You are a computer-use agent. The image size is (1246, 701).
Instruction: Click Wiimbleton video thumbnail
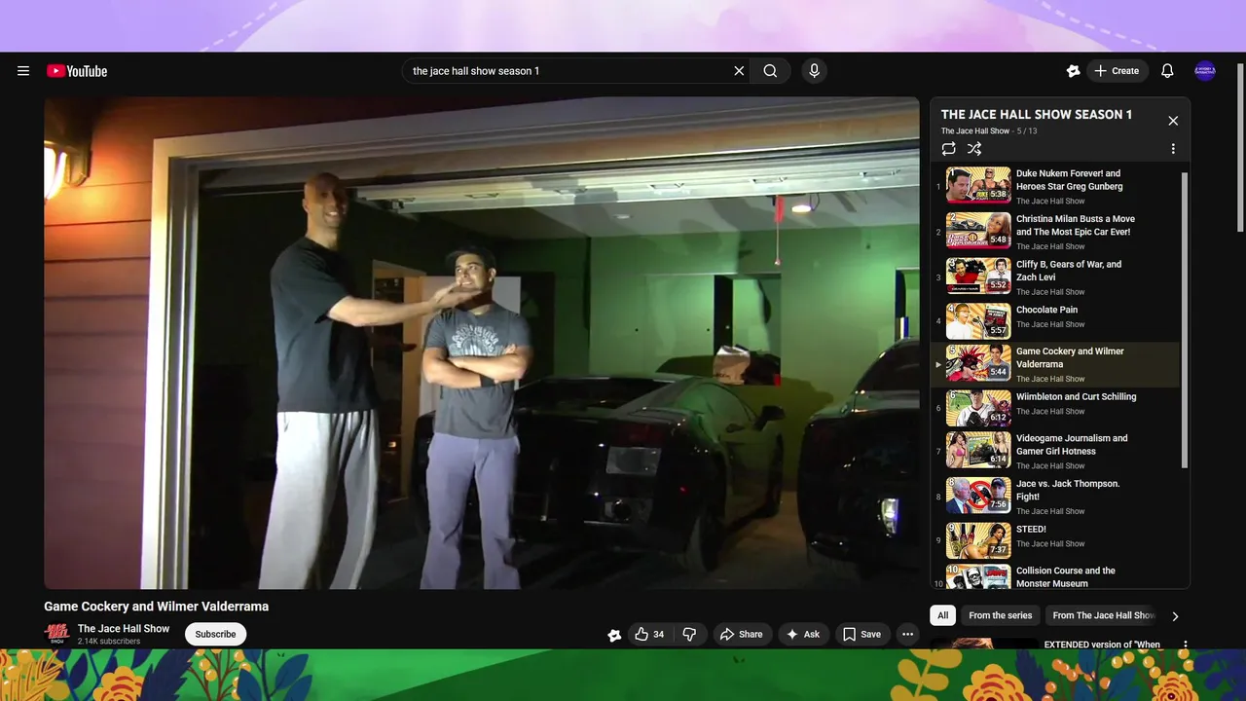point(978,408)
